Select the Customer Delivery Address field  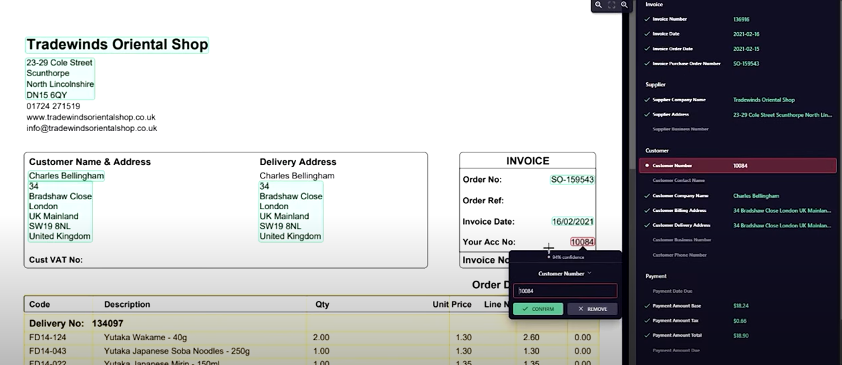tap(738, 225)
